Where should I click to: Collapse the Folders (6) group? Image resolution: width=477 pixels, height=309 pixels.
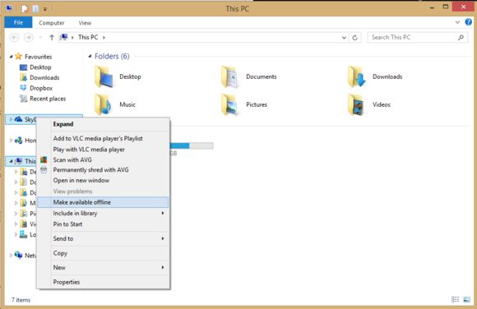[x=90, y=56]
